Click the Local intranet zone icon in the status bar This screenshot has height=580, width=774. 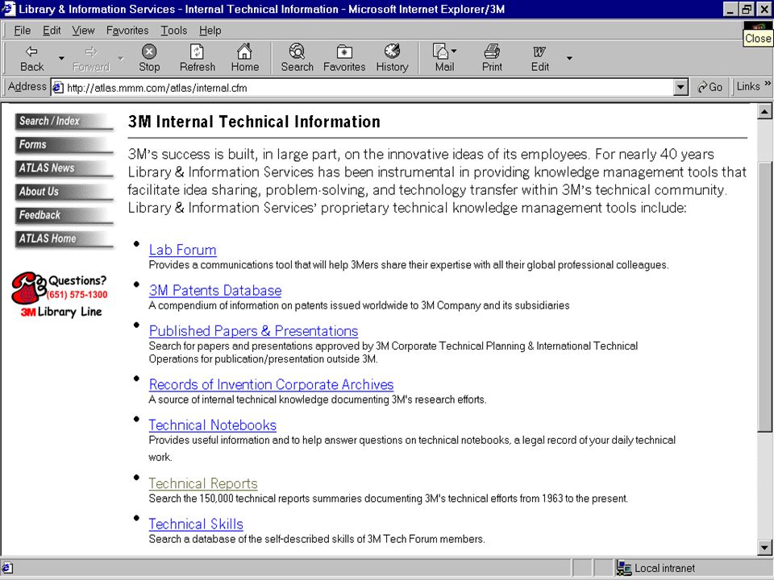point(623,568)
